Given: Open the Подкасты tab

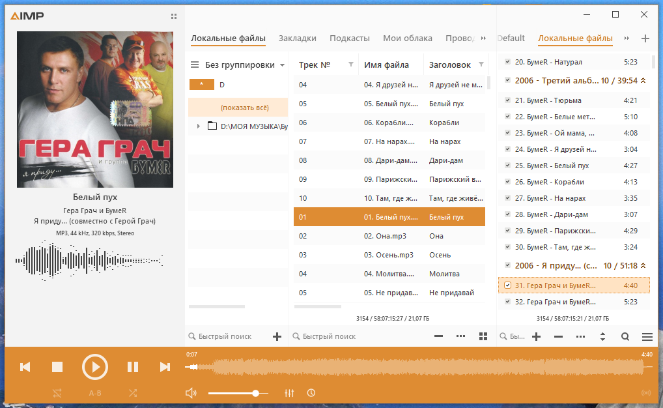Looking at the screenshot, I should click(x=349, y=38).
